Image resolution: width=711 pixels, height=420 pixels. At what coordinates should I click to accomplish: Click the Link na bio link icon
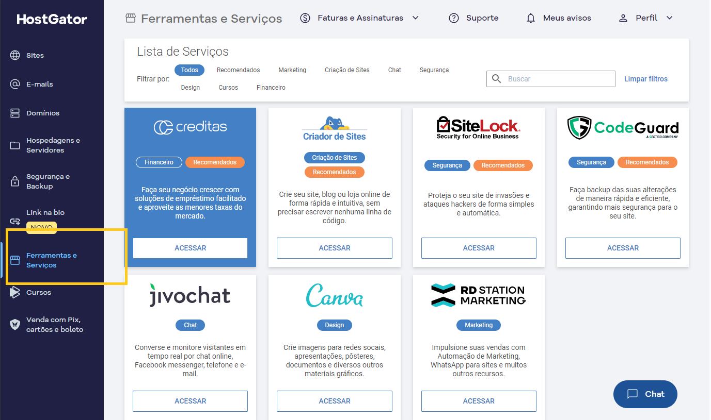[x=15, y=221]
